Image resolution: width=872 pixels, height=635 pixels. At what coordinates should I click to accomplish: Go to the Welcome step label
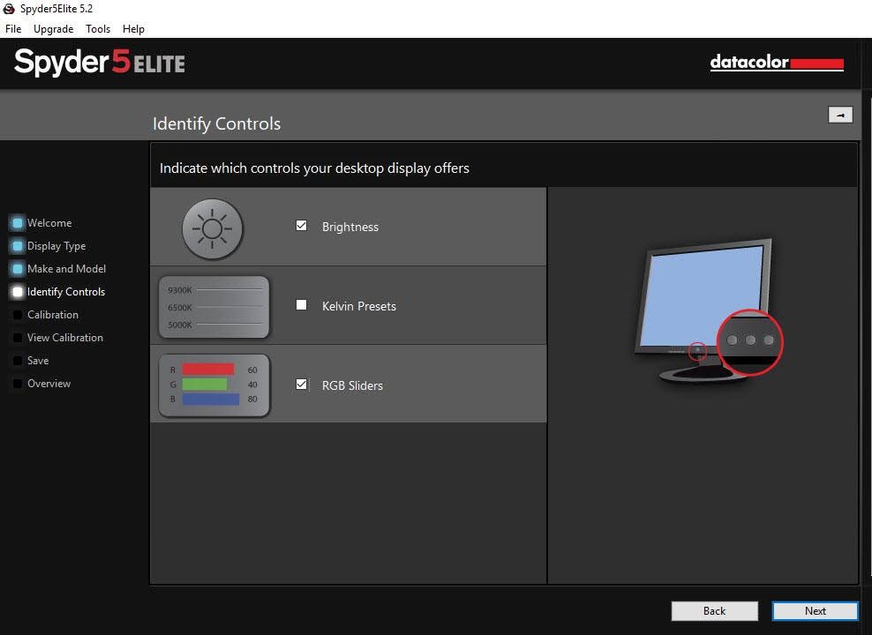(x=49, y=223)
